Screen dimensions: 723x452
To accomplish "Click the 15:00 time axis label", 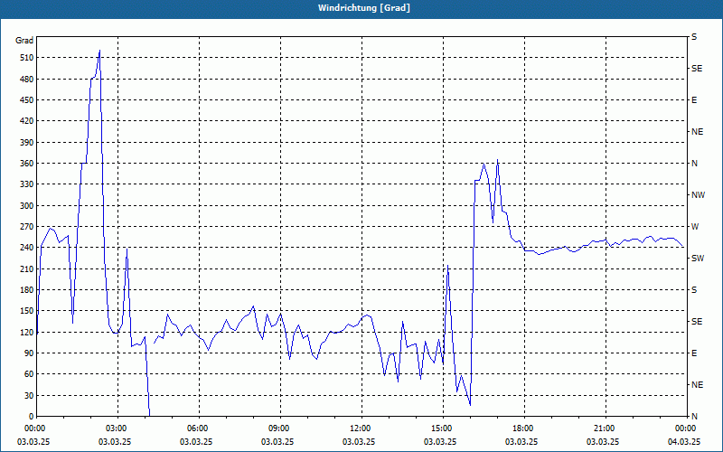I will (x=441, y=428).
